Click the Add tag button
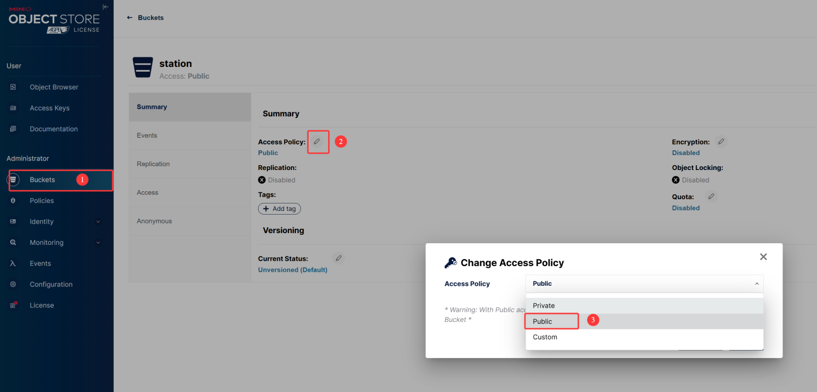The height and width of the screenshot is (392, 817). 279,209
